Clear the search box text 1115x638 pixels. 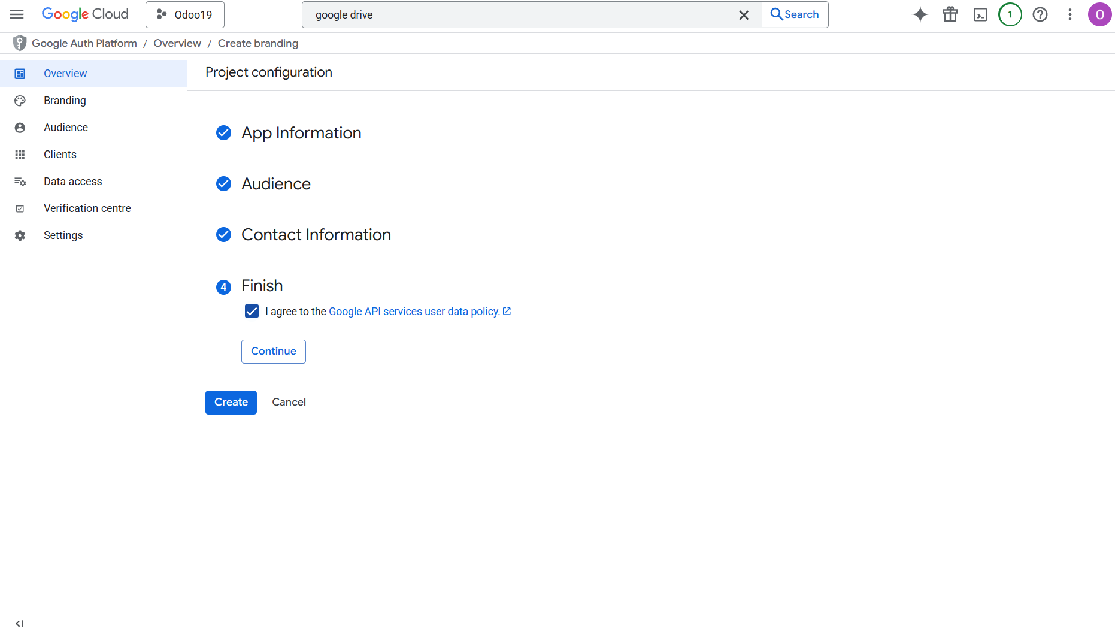(743, 15)
